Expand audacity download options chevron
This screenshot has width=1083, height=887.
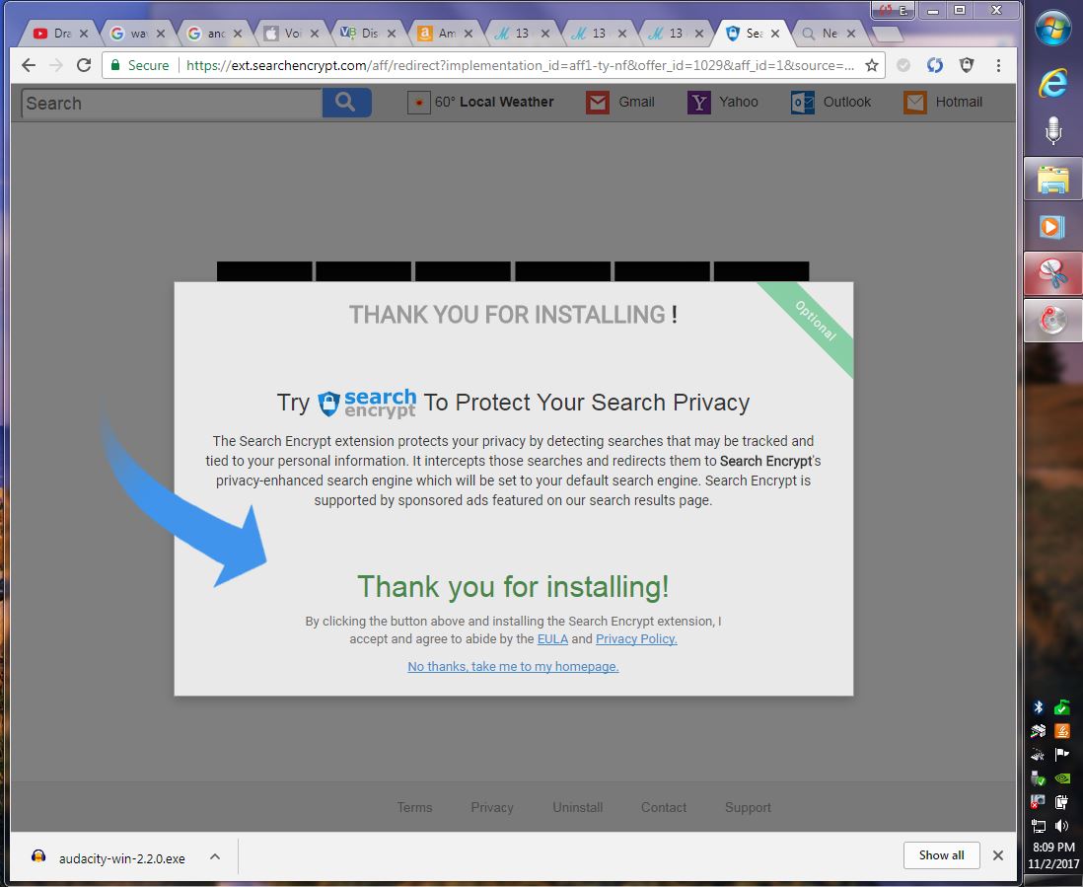click(x=215, y=856)
